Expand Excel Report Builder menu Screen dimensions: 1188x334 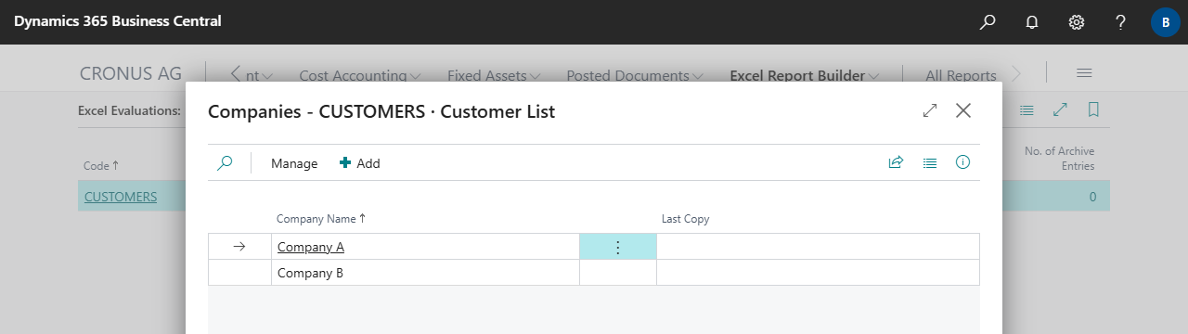point(805,76)
